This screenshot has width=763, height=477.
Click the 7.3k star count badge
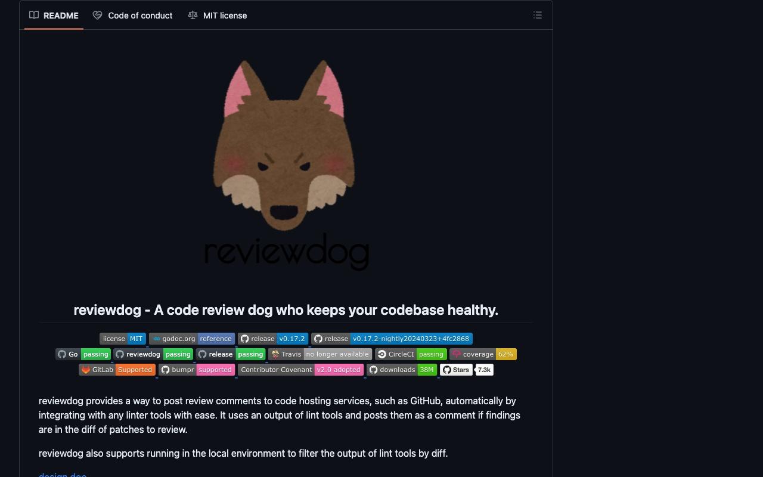[x=484, y=370]
